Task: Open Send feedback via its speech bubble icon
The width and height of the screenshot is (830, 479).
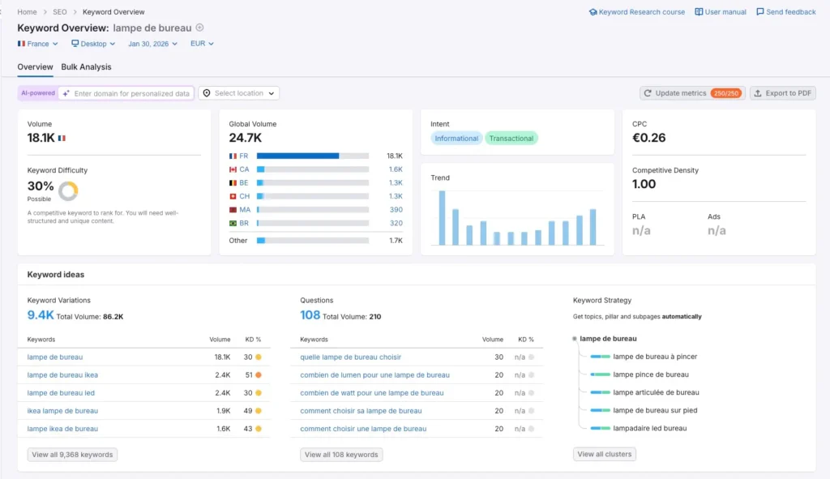Action: [759, 11]
